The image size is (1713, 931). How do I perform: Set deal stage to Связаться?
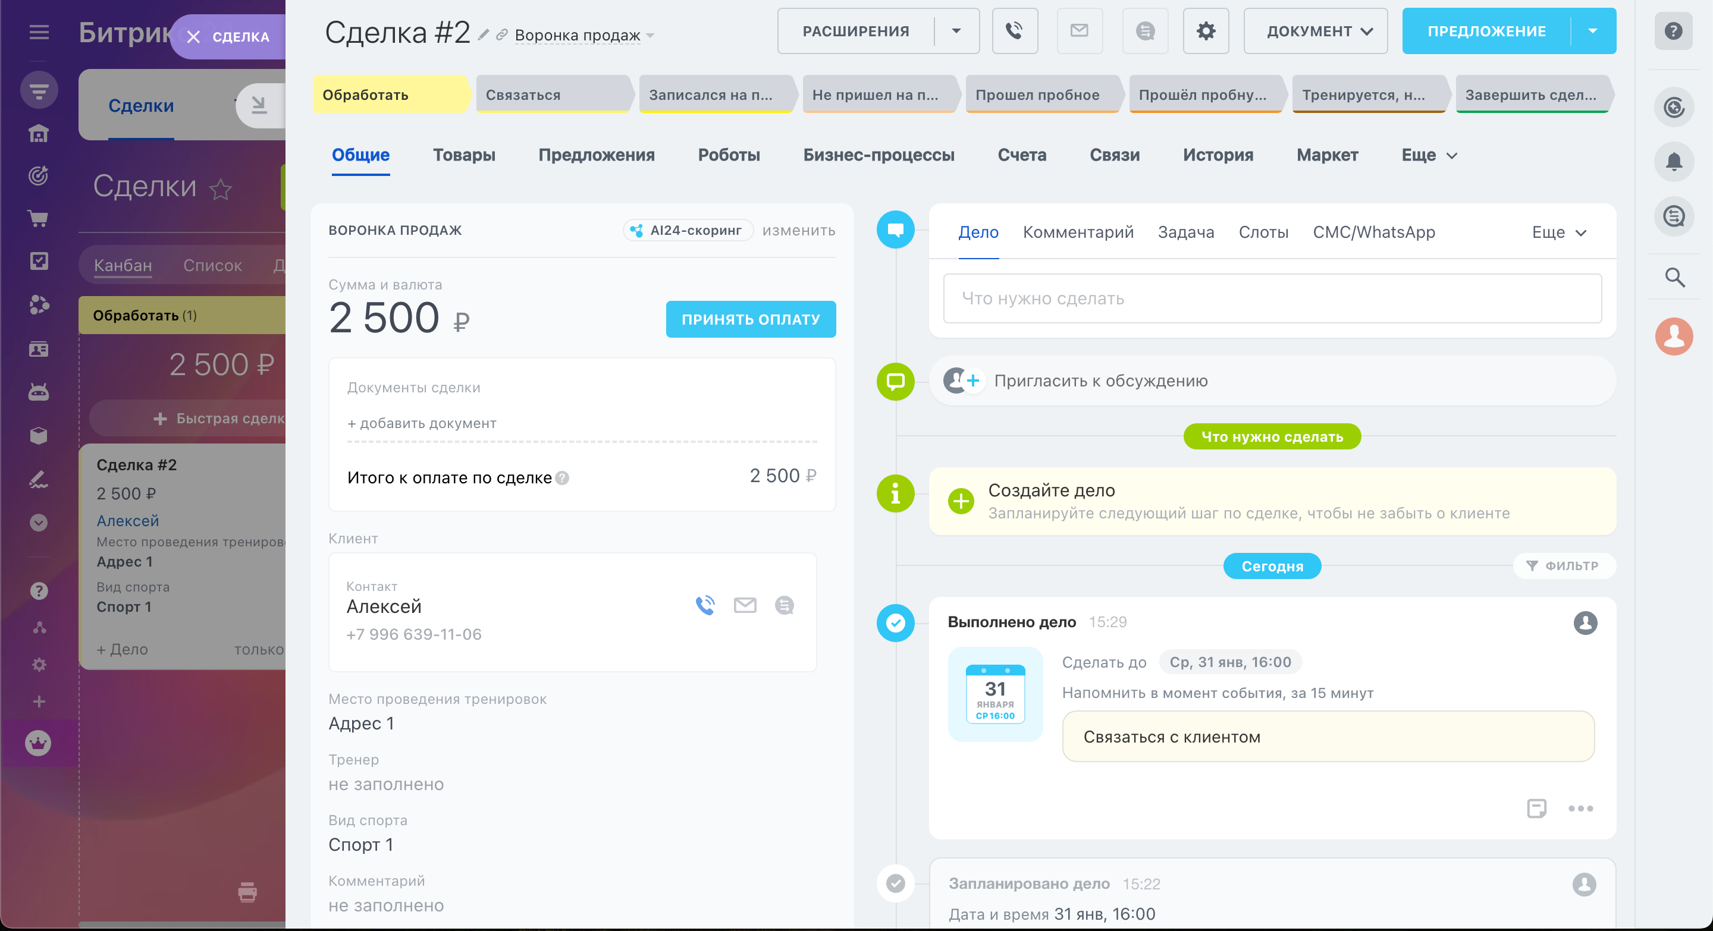click(552, 95)
